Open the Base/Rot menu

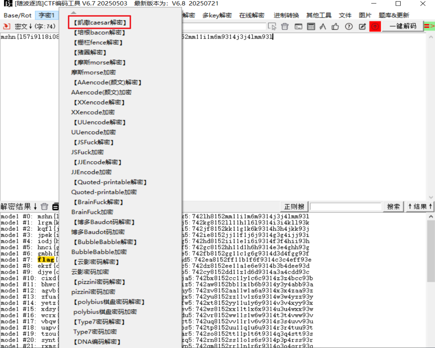pos(18,15)
